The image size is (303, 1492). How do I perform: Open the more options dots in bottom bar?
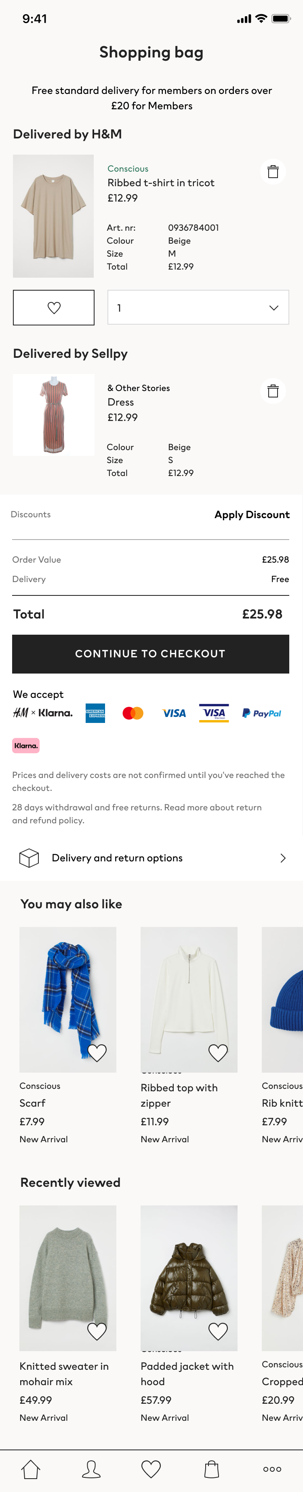point(272,1469)
